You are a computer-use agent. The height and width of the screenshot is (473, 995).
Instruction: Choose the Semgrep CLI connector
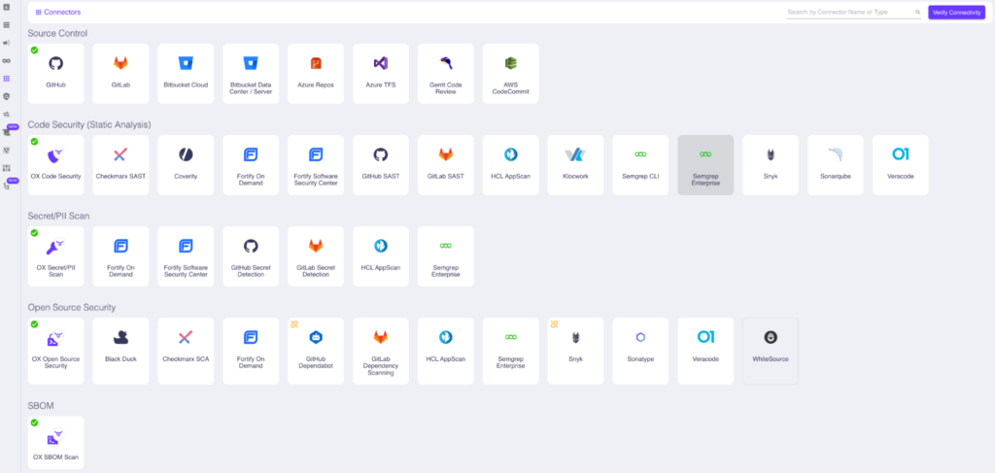point(640,165)
